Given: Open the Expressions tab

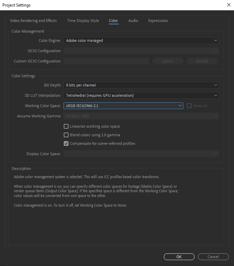Looking at the screenshot, I should click(158, 21).
